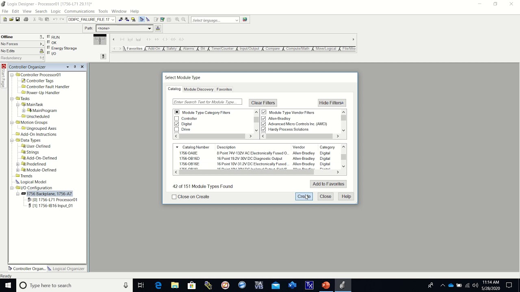Click the Open project folder icon
This screenshot has width=520, height=292.
pos(11,19)
